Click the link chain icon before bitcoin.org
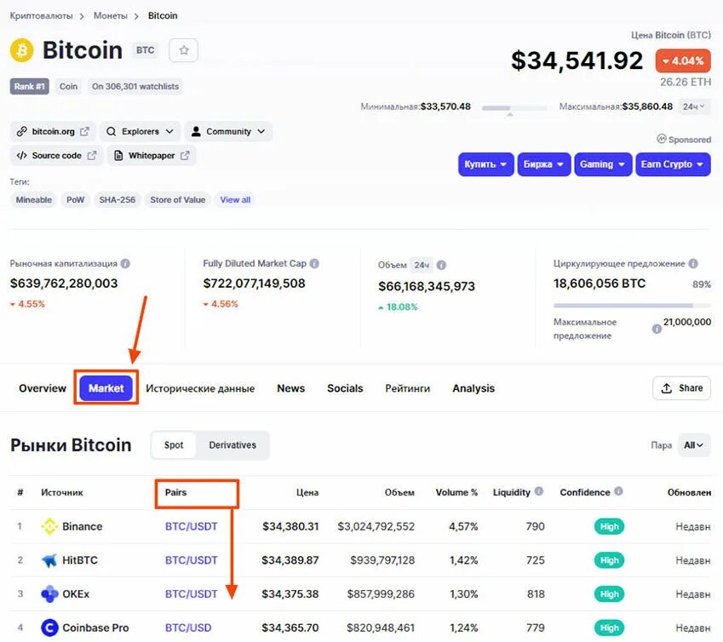The image size is (723, 642). [x=21, y=131]
